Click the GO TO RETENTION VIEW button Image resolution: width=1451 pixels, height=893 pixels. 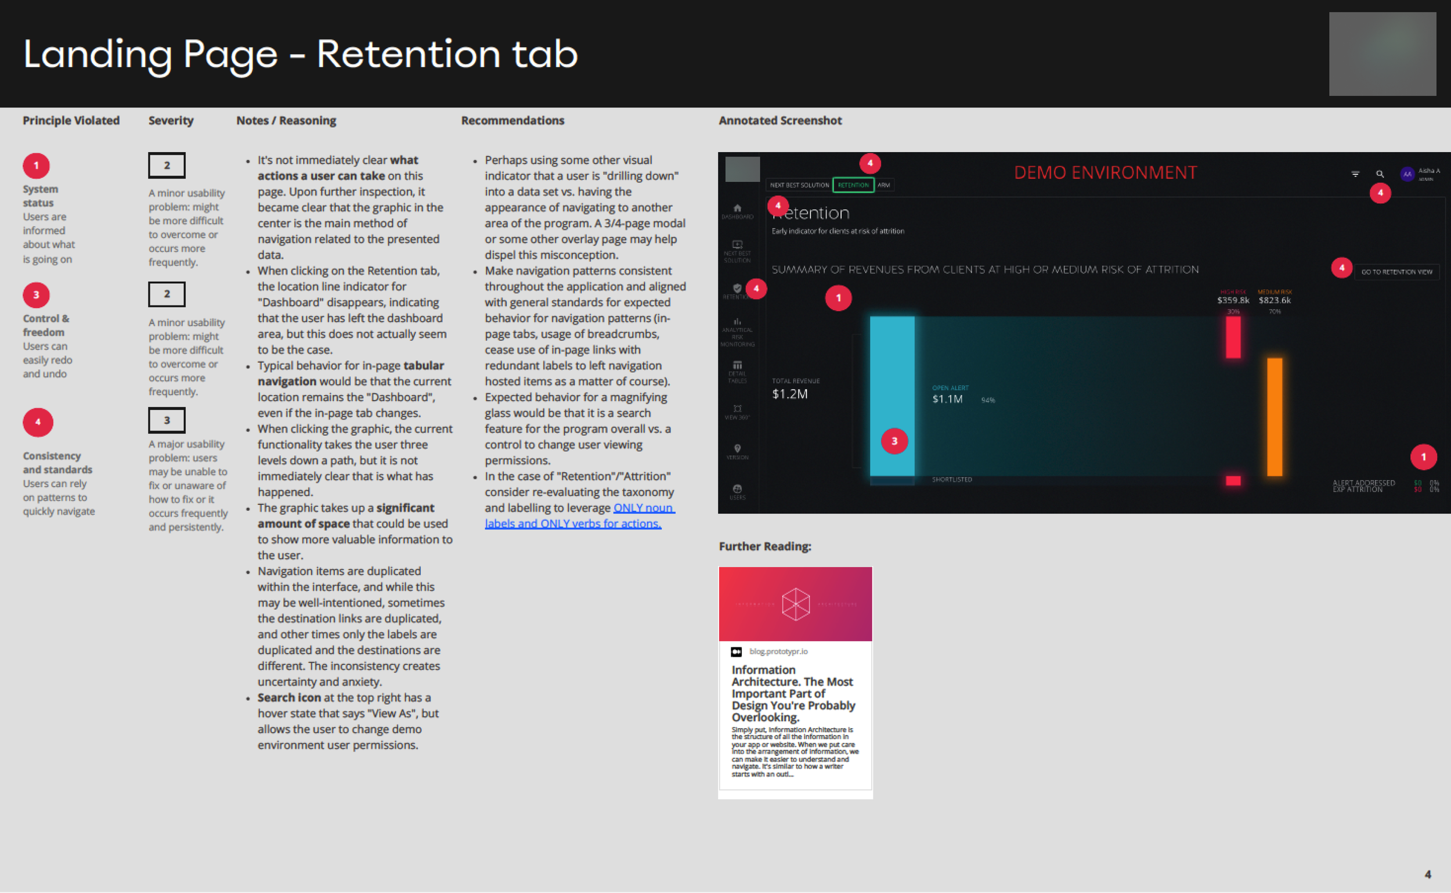[x=1396, y=272]
